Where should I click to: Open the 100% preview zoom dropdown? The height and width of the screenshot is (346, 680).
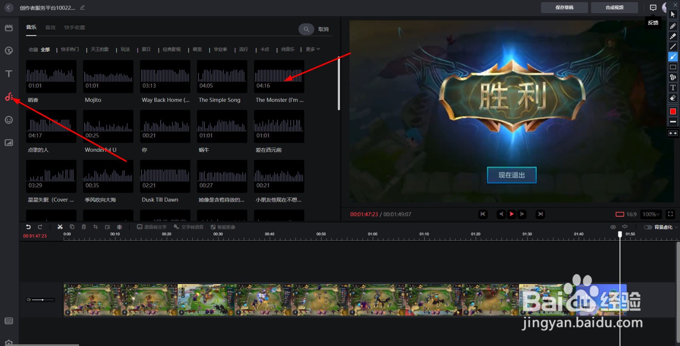click(651, 215)
